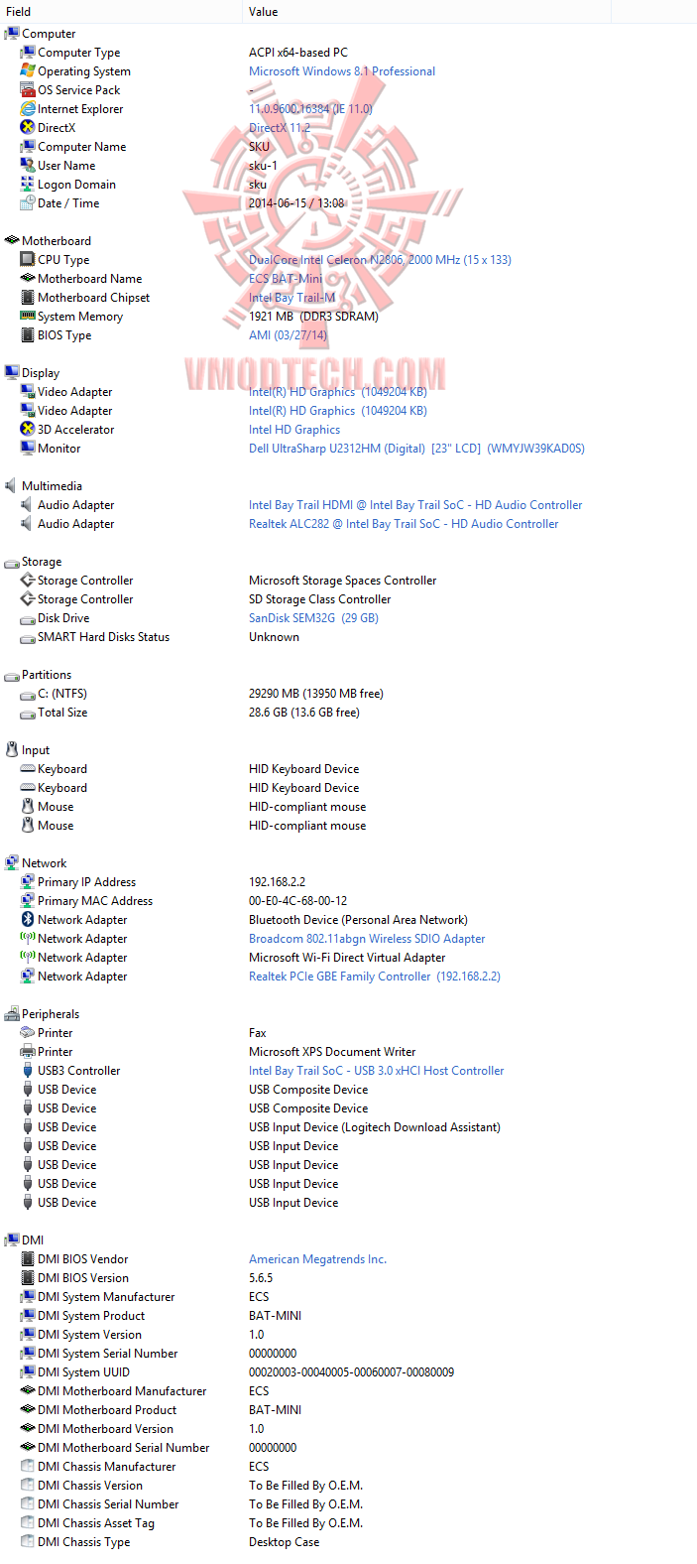Click the Multimedia speaker icon
This screenshot has height=1564, width=697.
click(x=12, y=486)
